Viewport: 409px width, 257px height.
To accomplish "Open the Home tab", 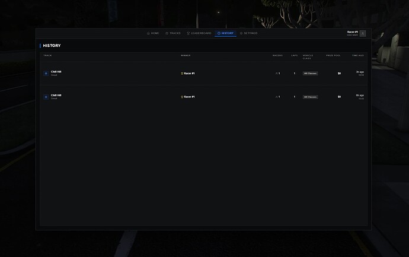I will pos(153,33).
